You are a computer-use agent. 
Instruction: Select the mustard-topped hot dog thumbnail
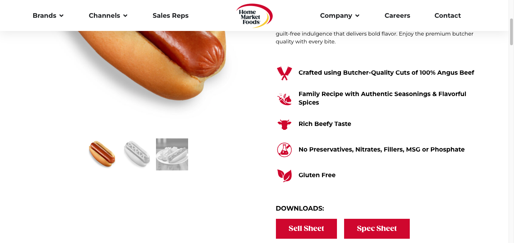click(137, 154)
